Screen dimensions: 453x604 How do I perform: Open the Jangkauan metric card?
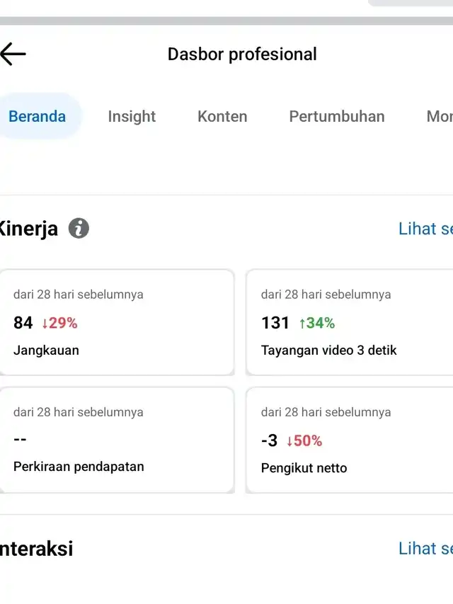pos(117,322)
